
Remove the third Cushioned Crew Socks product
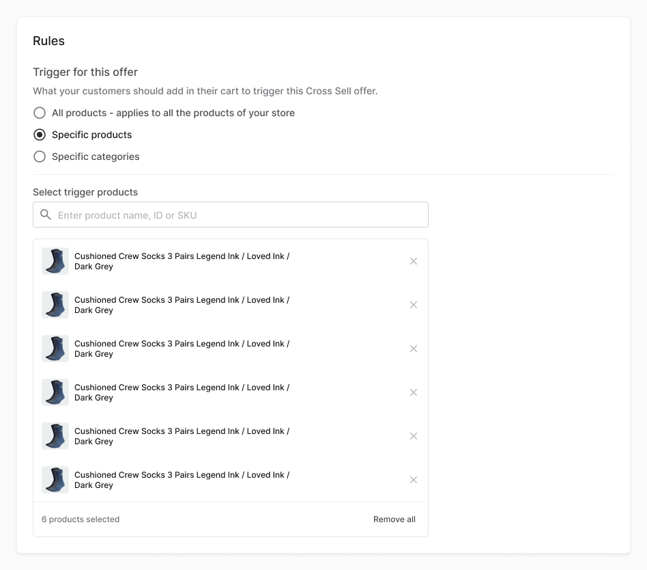tap(413, 349)
